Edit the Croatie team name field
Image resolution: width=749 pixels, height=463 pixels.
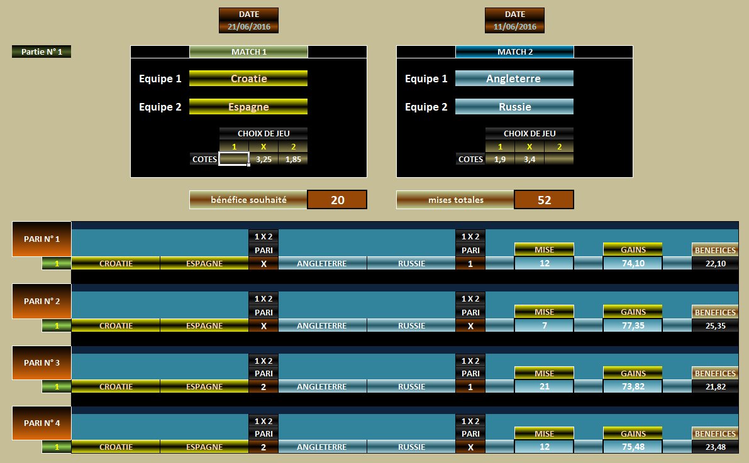[x=248, y=78]
